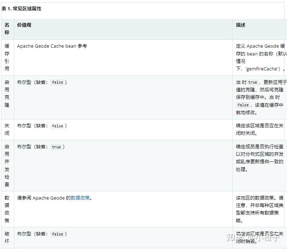Click the 描述 column header
287x249 pixels.
click(240, 25)
